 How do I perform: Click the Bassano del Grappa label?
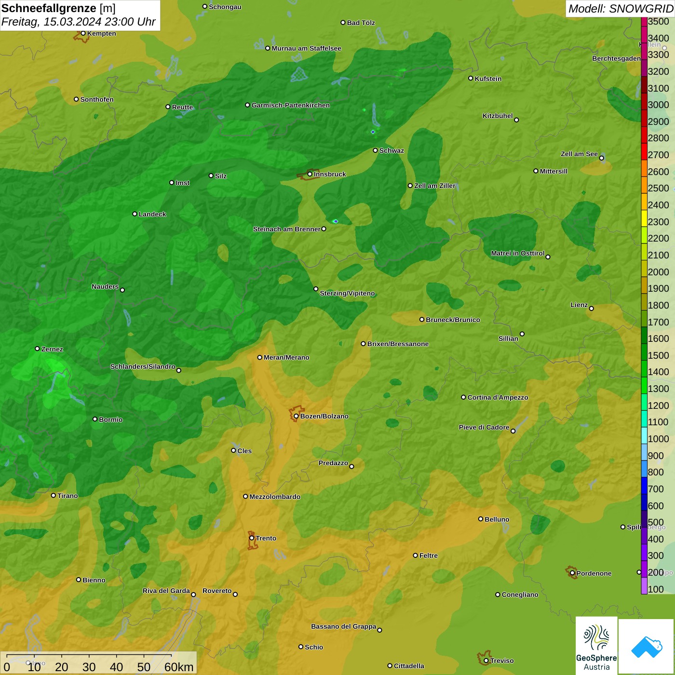coord(343,626)
